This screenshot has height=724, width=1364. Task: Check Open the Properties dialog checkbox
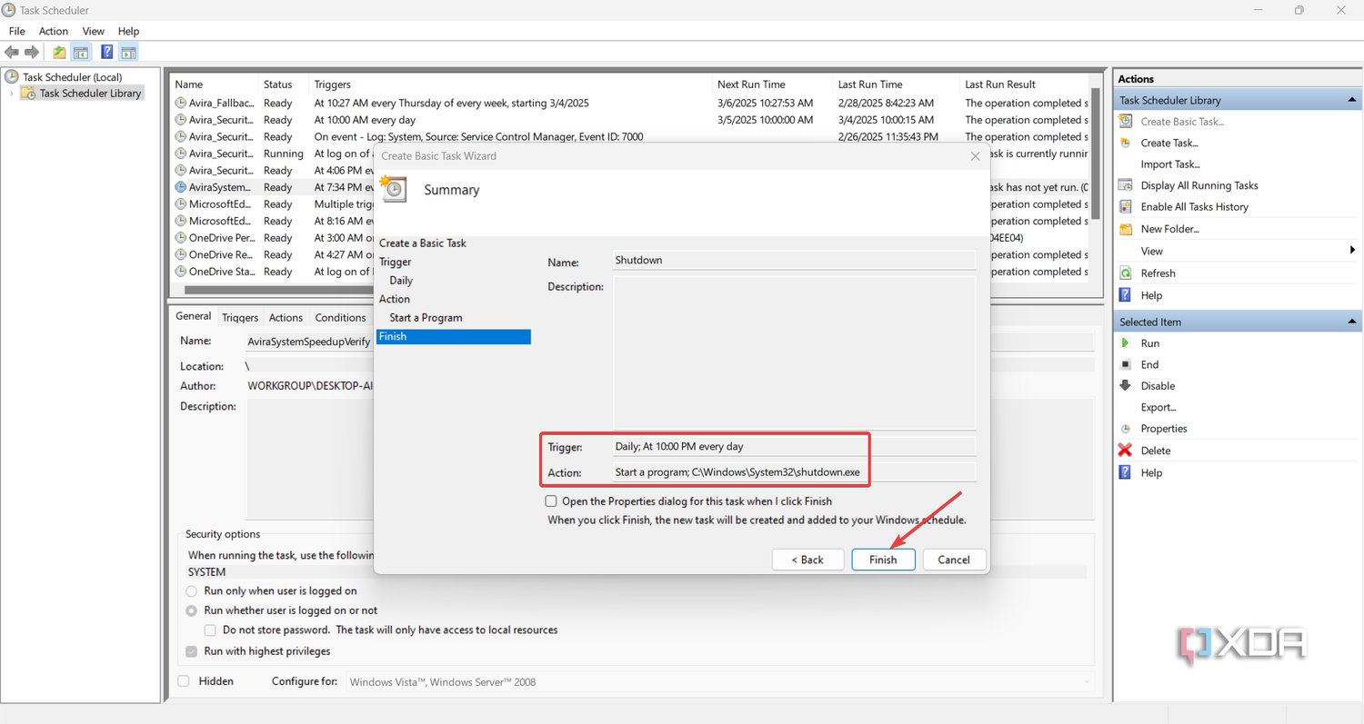pos(551,501)
